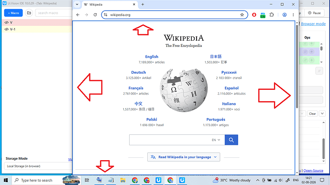Open notification center icon

pos(322,180)
